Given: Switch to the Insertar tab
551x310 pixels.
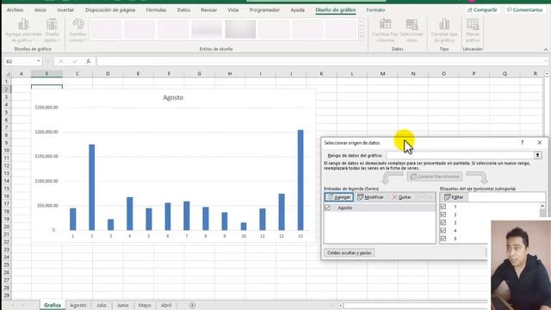Looking at the screenshot, I should click(65, 9).
